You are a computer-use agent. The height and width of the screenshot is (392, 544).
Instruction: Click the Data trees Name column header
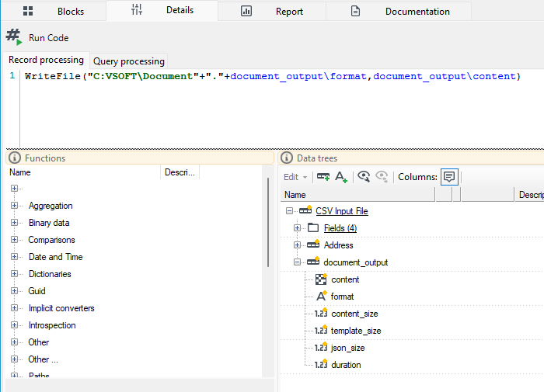[x=357, y=195]
